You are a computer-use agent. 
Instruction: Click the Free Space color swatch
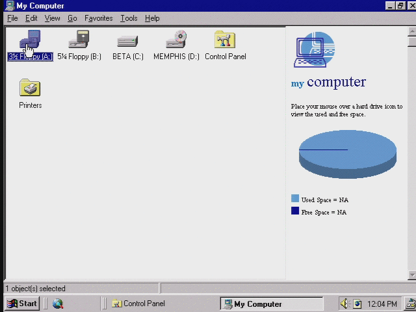(x=294, y=211)
